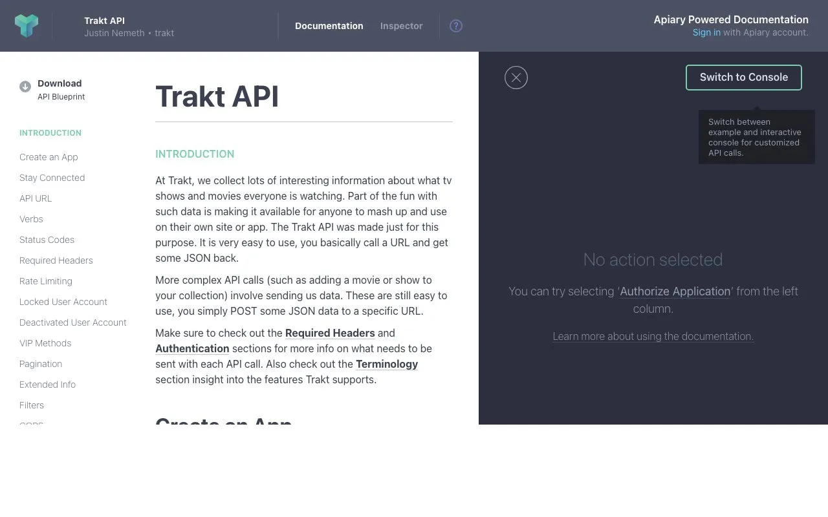This screenshot has height=517, width=828.
Task: Select Filters in sidebar
Action: (32, 405)
